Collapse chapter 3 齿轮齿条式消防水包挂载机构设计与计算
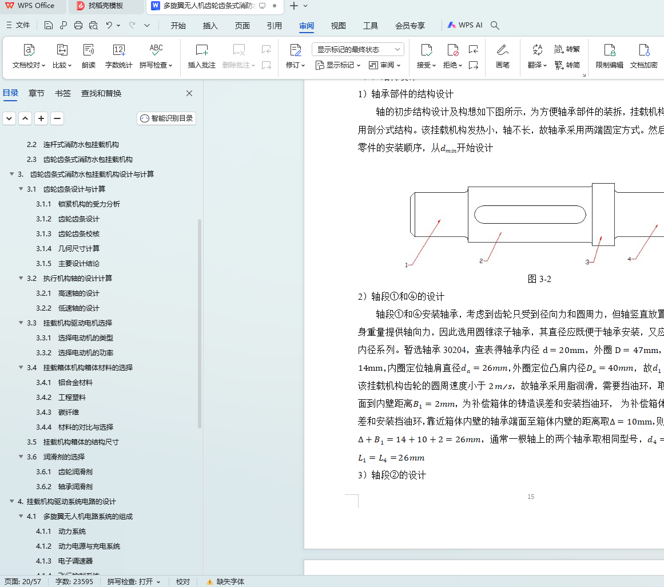Viewport: 664px width, 587px height. (x=12, y=174)
